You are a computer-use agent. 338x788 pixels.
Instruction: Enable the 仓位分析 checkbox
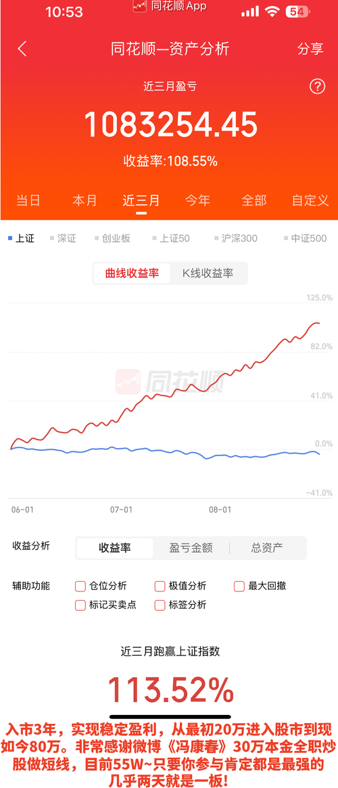pos(80,586)
